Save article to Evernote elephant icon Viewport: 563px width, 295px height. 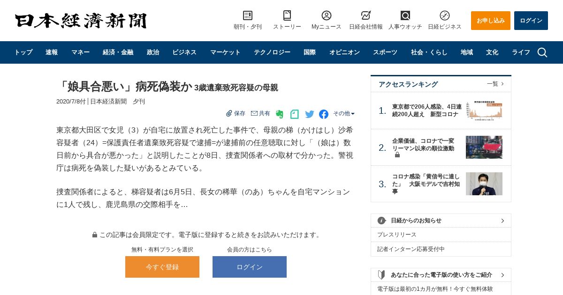(x=280, y=114)
